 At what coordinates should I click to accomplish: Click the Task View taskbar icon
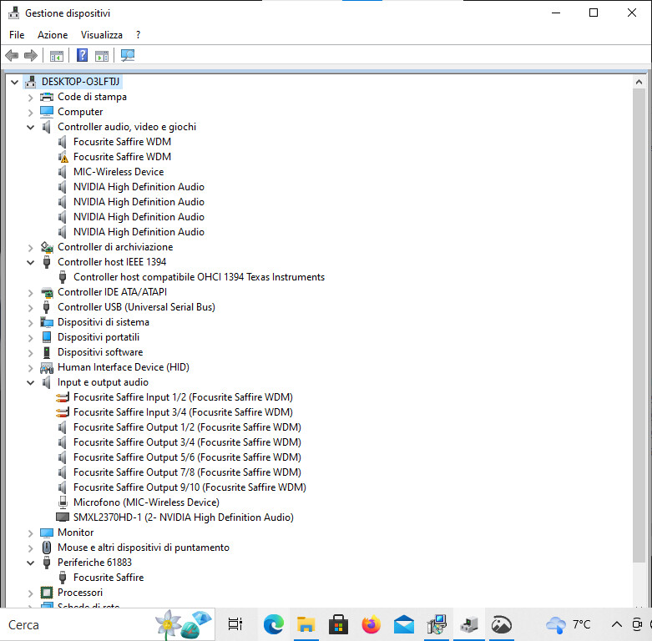(x=235, y=624)
